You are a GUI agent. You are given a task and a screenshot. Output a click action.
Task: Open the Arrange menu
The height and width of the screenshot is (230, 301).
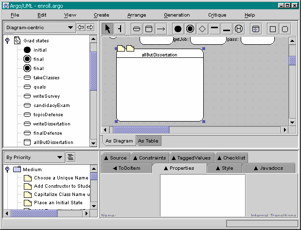pos(137,15)
